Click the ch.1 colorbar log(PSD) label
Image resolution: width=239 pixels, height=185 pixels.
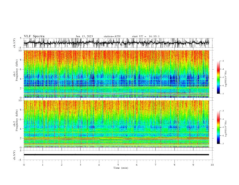click(x=226, y=79)
